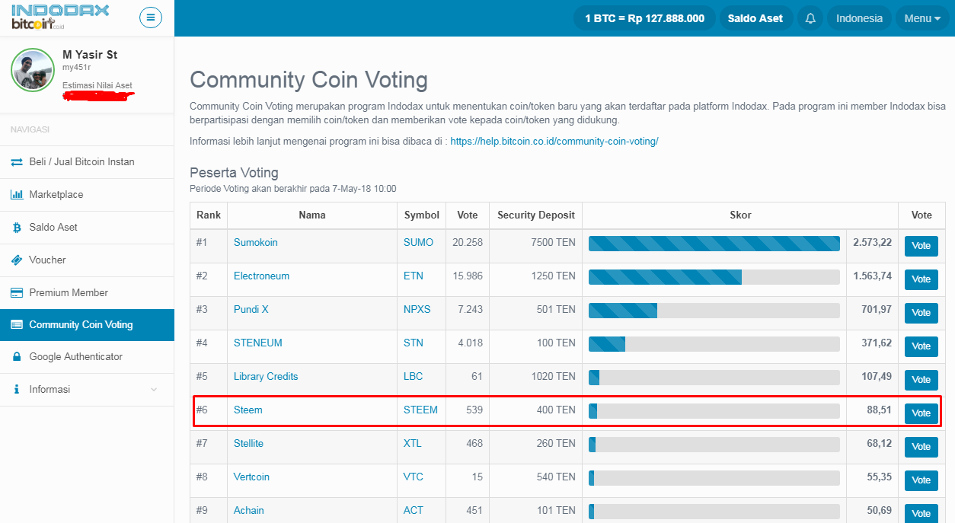
Task: Click the user profile avatar
Action: pyautogui.click(x=32, y=70)
